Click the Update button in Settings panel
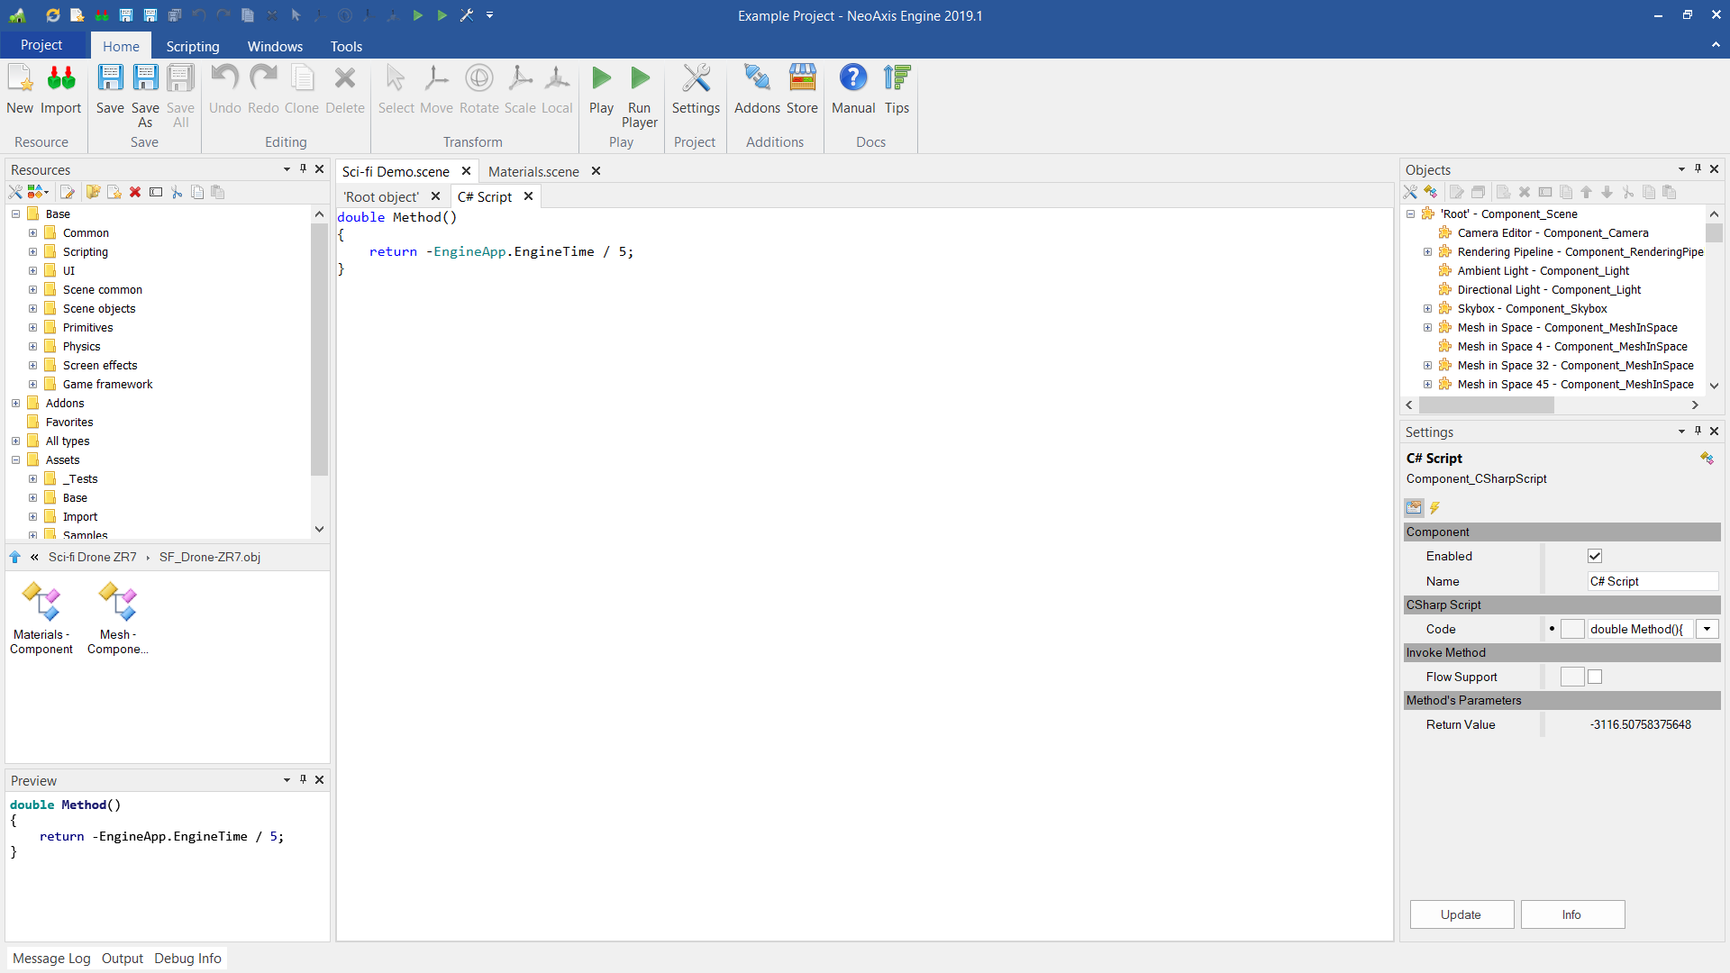Viewport: 1730px width, 973px height. [x=1461, y=914]
